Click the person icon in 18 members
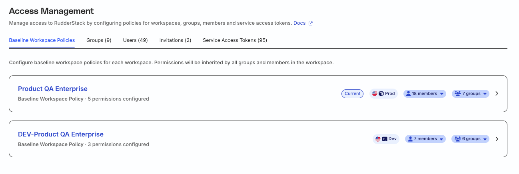The image size is (519, 174). tap(408, 94)
